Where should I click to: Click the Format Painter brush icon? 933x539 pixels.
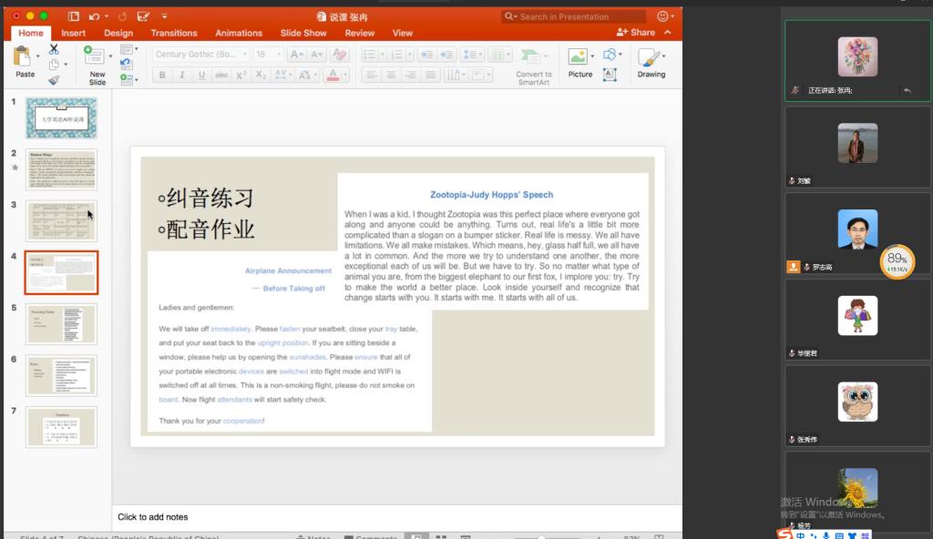[x=54, y=79]
